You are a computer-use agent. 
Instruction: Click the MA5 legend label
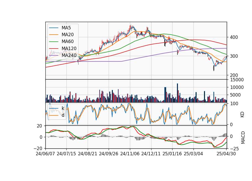click(x=66, y=28)
